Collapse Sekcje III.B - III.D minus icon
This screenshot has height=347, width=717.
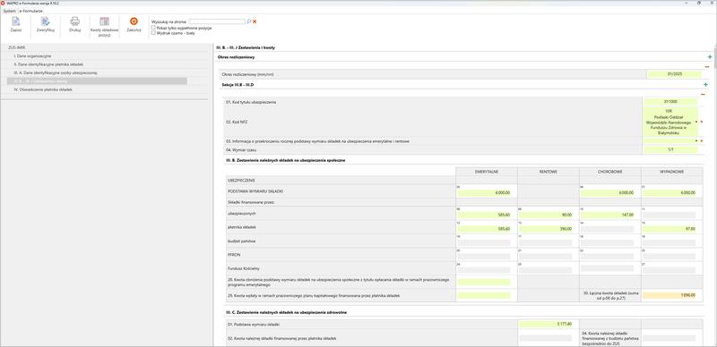tap(703, 95)
